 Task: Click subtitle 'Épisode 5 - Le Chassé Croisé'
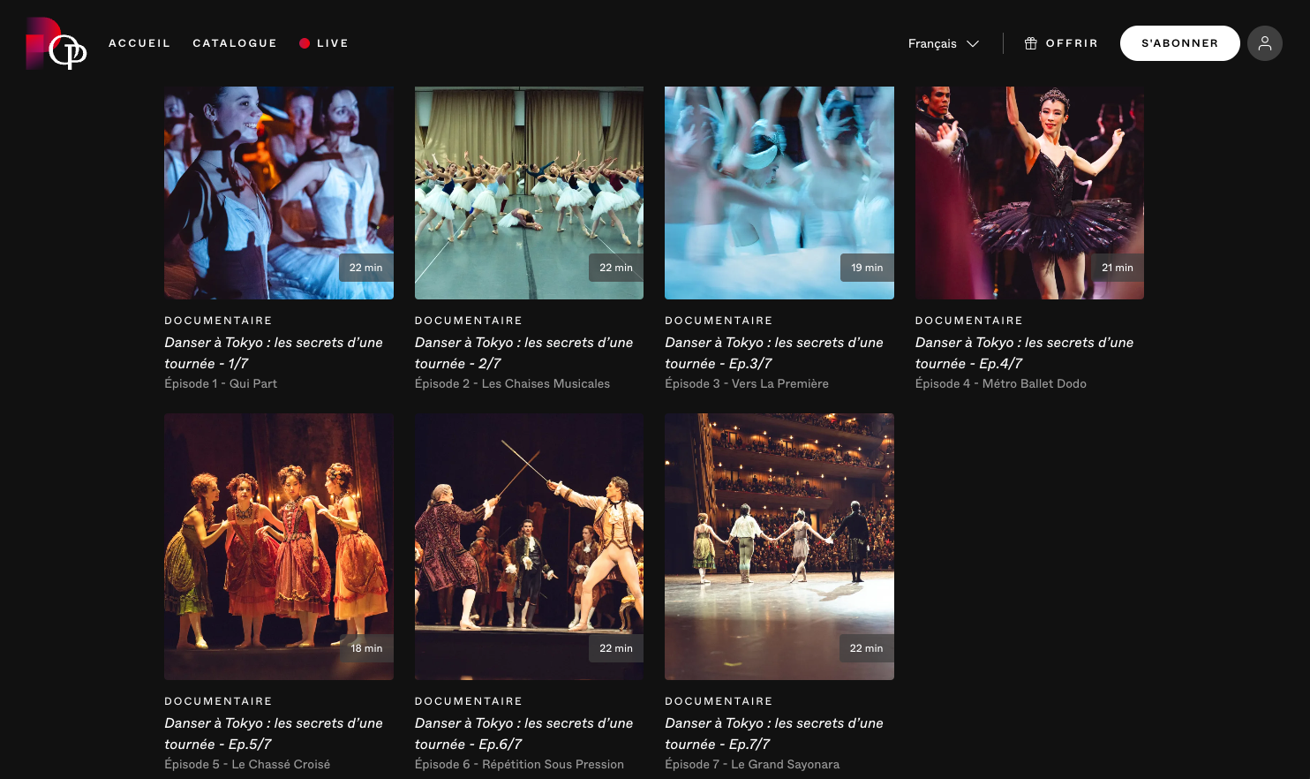point(247,764)
